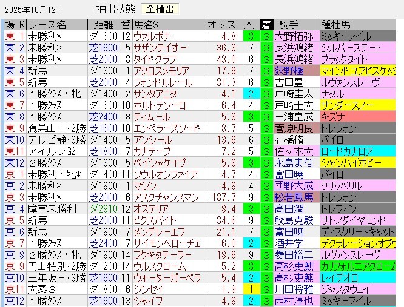Select the 距離 column header
Screen dimensions: 404x307
(x=100, y=25)
